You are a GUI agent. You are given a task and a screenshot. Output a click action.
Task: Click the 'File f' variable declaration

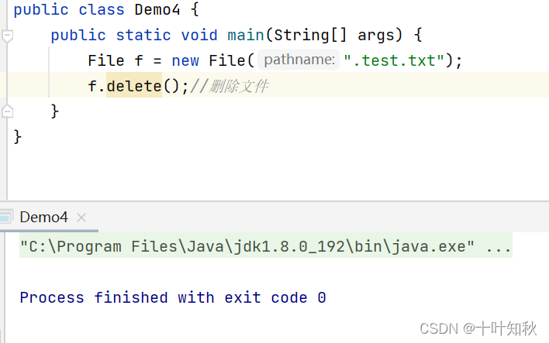pyautogui.click(x=116, y=60)
